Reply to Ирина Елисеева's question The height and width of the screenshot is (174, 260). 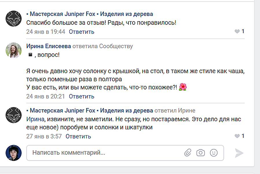click(x=81, y=96)
